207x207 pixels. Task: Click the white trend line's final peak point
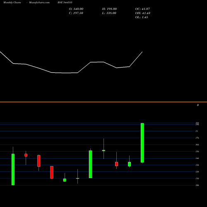coord(142,52)
